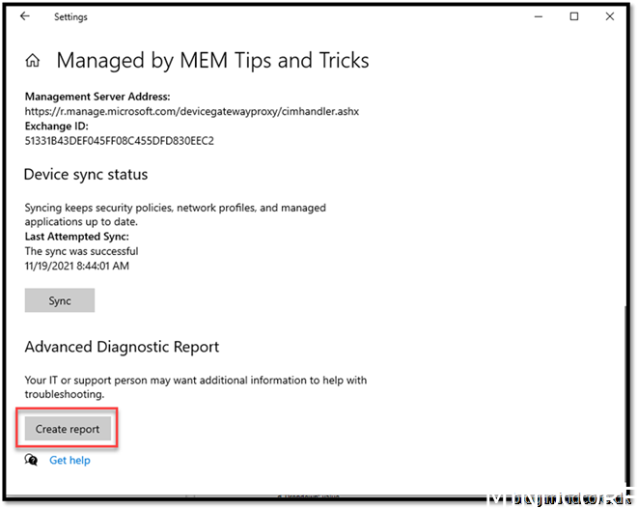Click the Settings label in the title bar
Screen dimensions: 638x509
(x=70, y=16)
